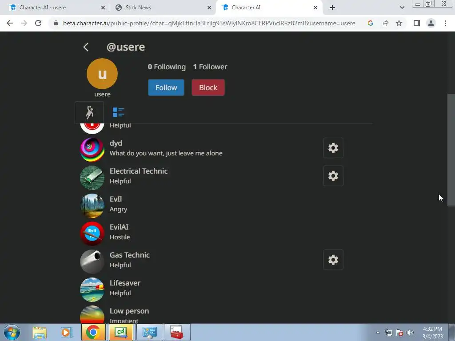
Task: Select Low person character name
Action: point(129,311)
